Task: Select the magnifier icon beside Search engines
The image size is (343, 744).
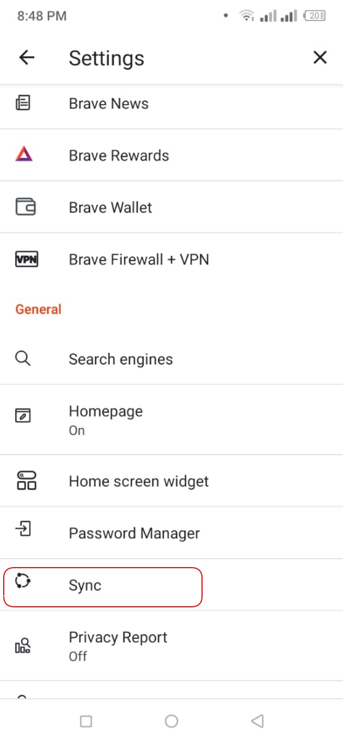Action: tap(23, 359)
